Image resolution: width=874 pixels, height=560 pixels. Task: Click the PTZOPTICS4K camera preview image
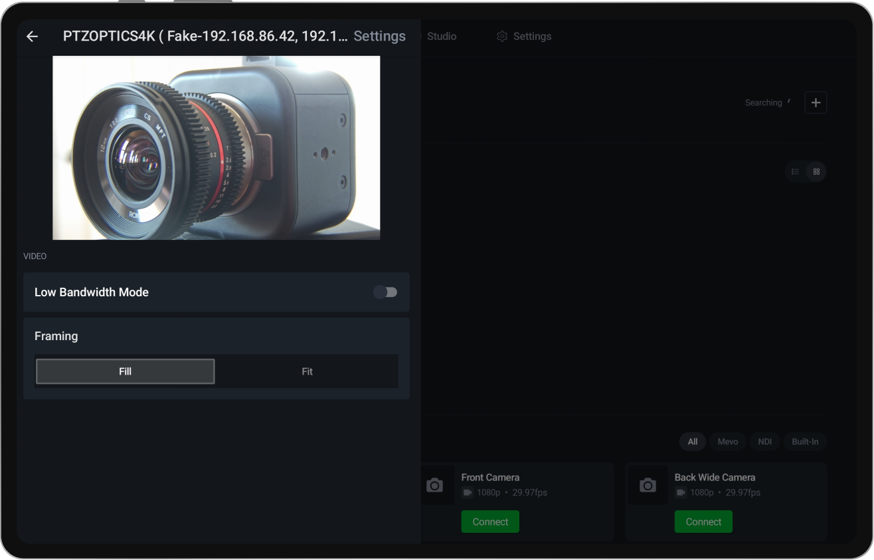(217, 147)
